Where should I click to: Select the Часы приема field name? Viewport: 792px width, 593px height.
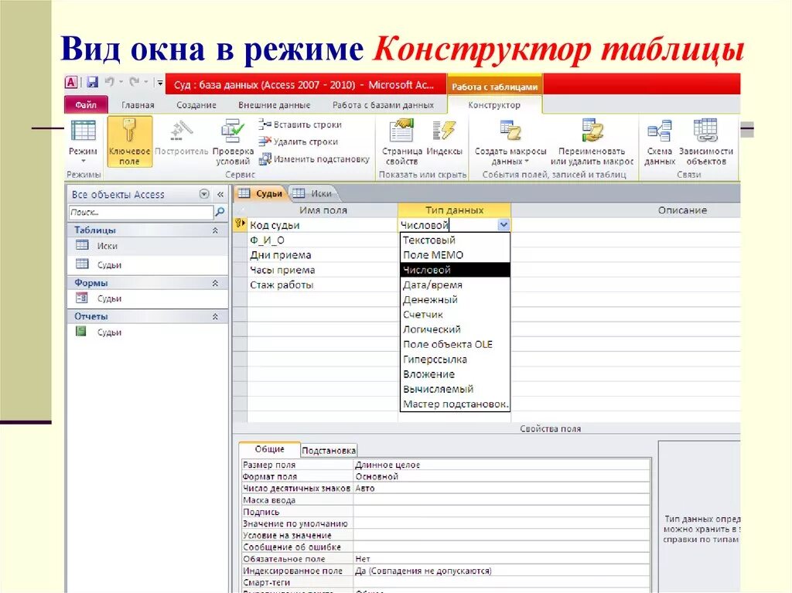(x=323, y=271)
